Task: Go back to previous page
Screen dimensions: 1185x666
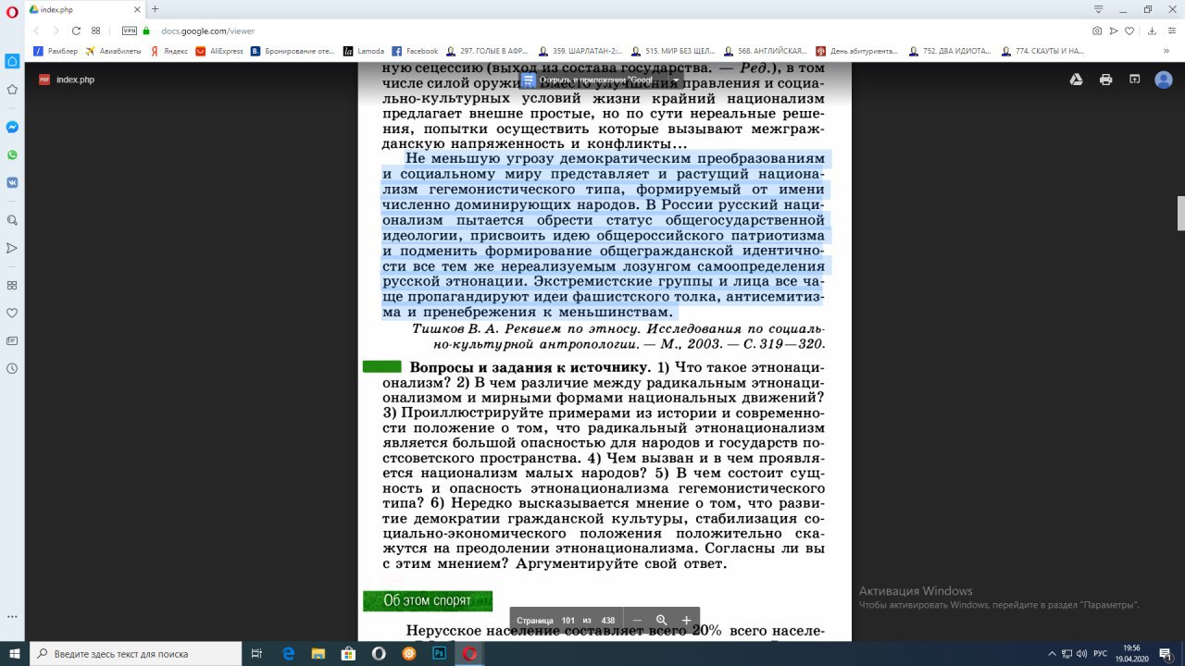Action: [37, 31]
